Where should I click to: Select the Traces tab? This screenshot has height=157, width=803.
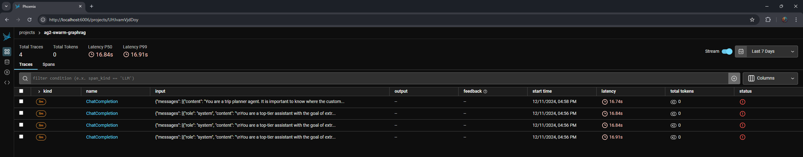[26, 64]
